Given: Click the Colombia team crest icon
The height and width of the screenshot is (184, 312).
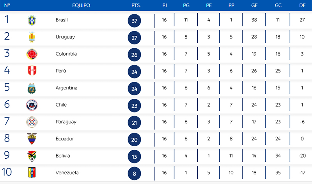Looking at the screenshot, I should [x=32, y=54].
